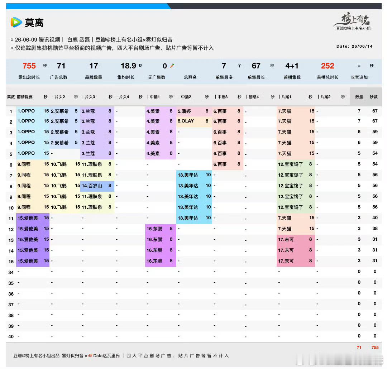The image size is (387, 369).
Task: Click the 17.未可 cell in episode 15
Action: click(x=286, y=261)
